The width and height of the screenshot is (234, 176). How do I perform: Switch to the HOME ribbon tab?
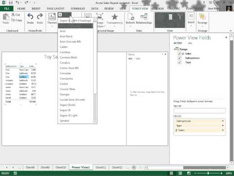[x=21, y=9]
